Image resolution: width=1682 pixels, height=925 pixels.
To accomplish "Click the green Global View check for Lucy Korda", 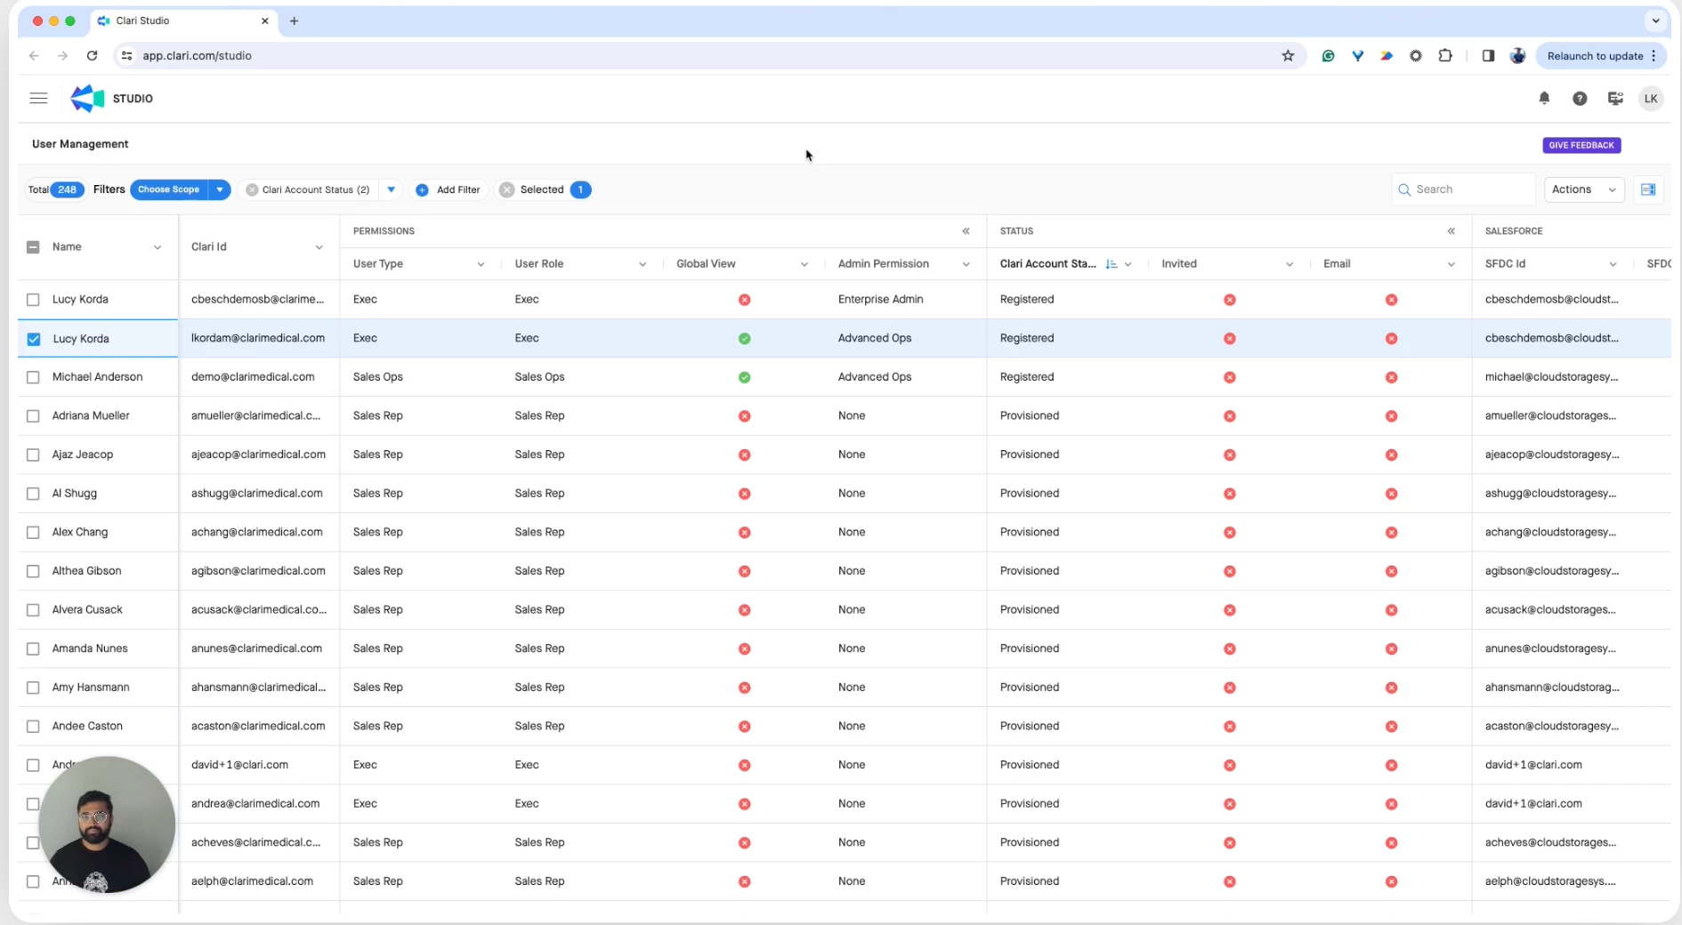I will 744,339.
